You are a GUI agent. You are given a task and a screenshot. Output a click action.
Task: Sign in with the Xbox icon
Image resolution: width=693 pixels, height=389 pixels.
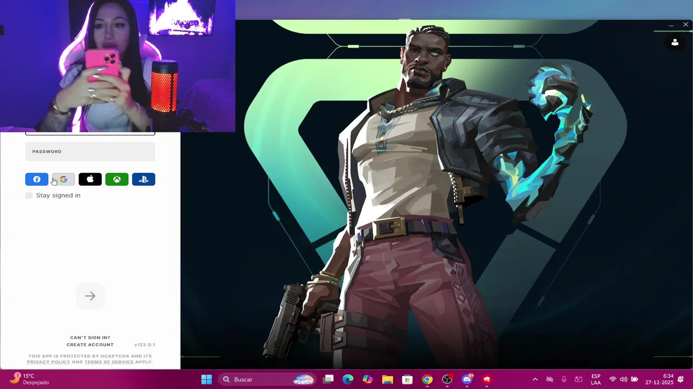[117, 179]
